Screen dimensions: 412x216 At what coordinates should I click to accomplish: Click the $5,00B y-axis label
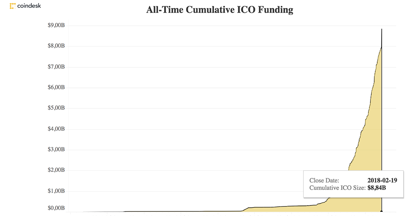pyautogui.click(x=56, y=108)
